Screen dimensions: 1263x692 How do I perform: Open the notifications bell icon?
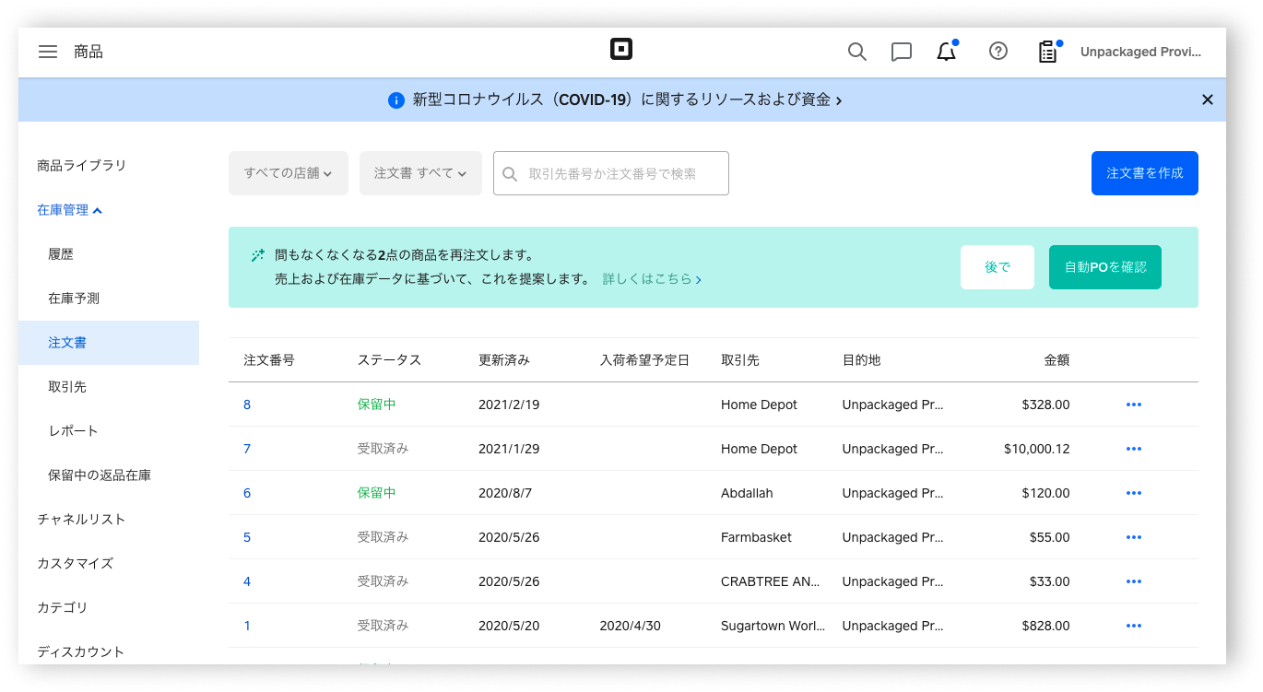pyautogui.click(x=947, y=52)
